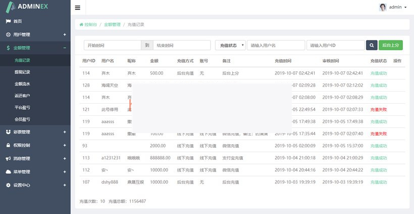The image size is (414, 214).
Task: Expand the 用户管理 plus sign
Action: click(x=64, y=34)
